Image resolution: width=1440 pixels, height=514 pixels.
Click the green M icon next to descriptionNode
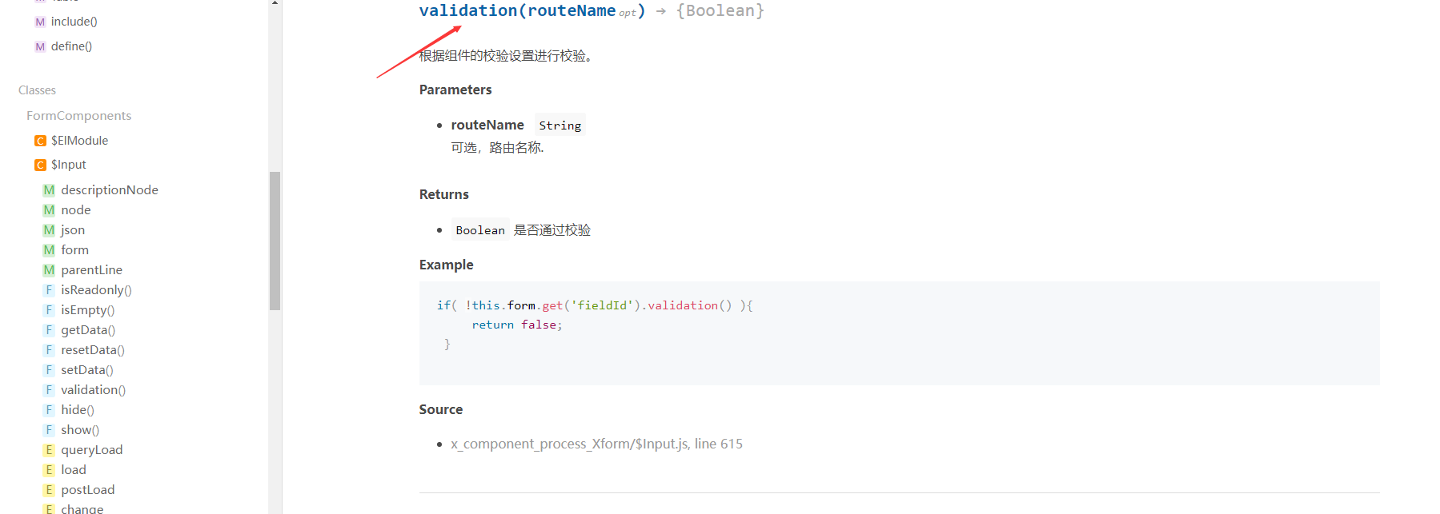(x=49, y=190)
